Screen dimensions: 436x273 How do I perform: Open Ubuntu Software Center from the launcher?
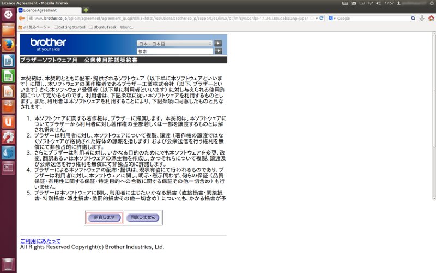pos(8,106)
